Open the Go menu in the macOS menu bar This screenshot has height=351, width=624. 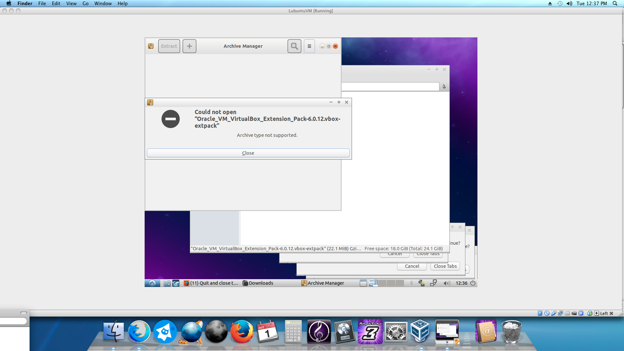(x=85, y=4)
